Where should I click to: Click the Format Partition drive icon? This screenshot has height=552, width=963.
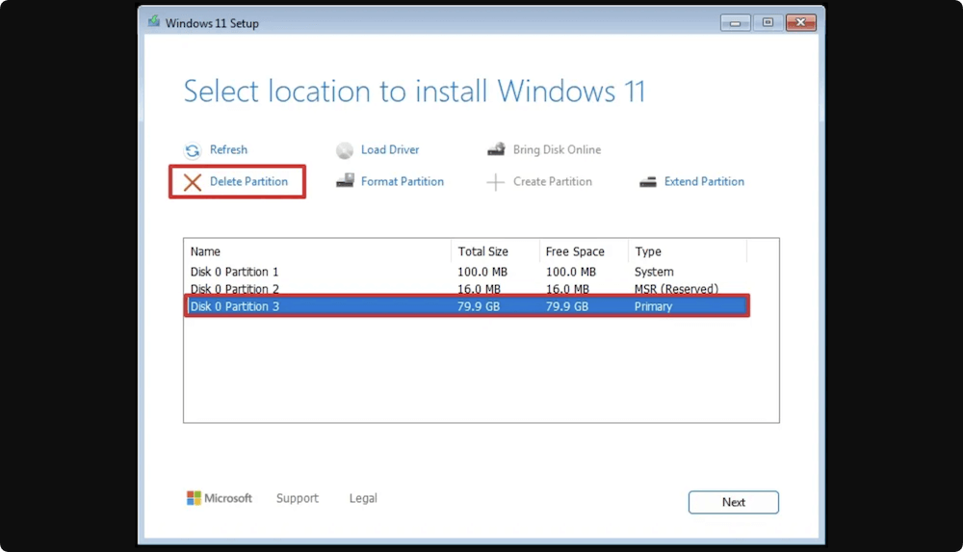[345, 181]
